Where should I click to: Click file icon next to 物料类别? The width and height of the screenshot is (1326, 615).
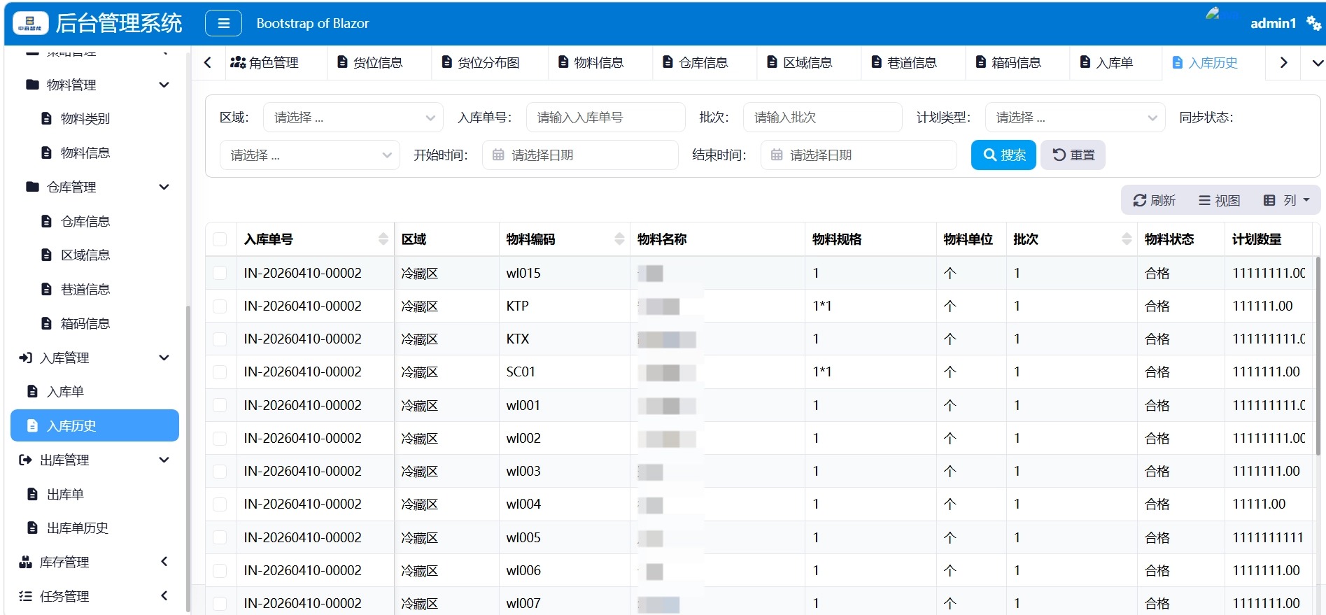[46, 118]
